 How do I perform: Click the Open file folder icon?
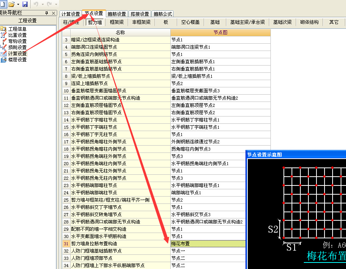click(12, 4)
